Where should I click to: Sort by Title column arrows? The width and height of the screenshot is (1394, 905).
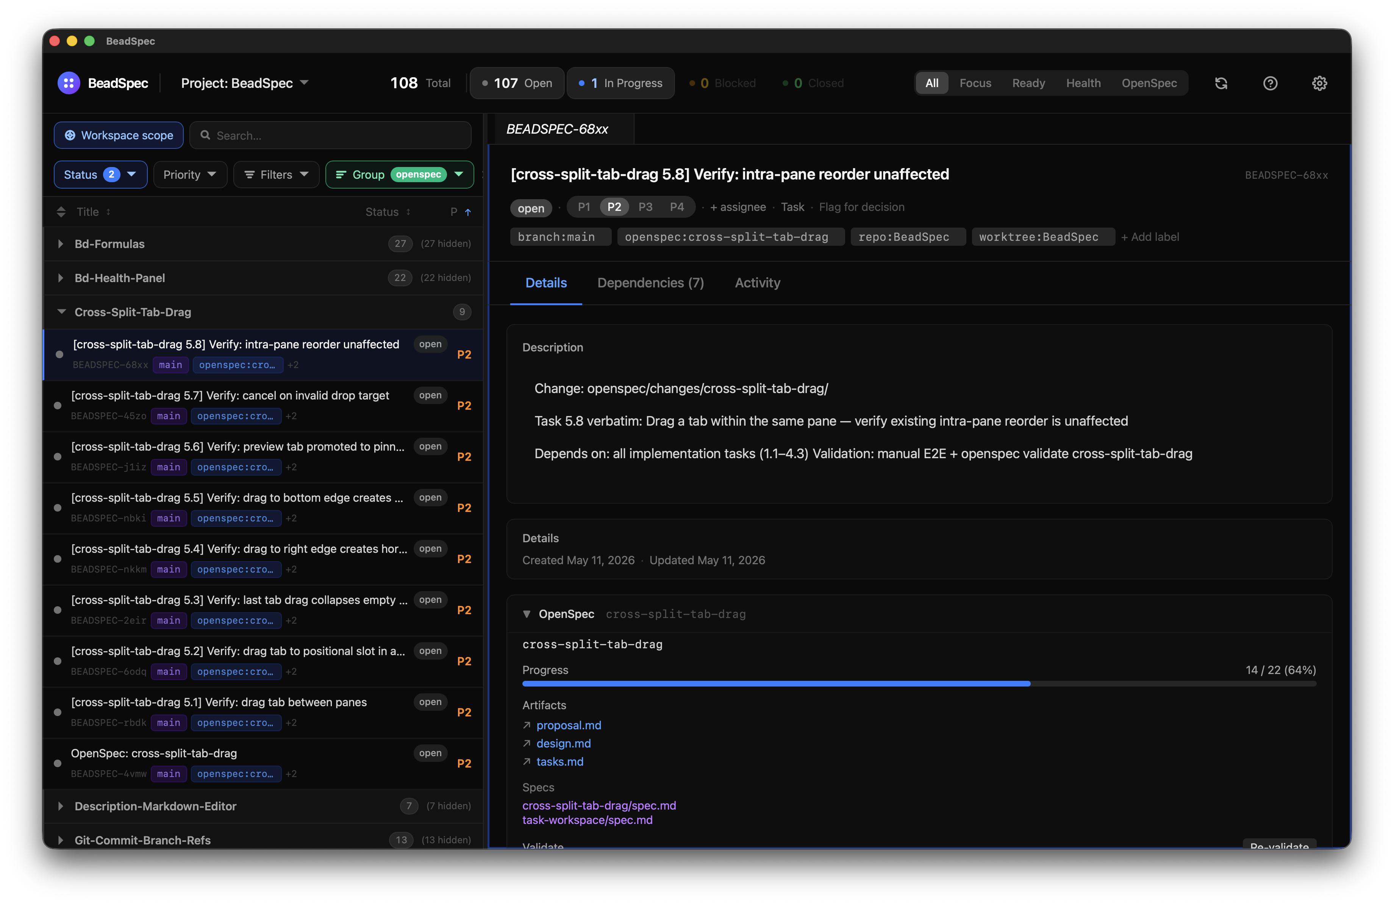click(108, 212)
